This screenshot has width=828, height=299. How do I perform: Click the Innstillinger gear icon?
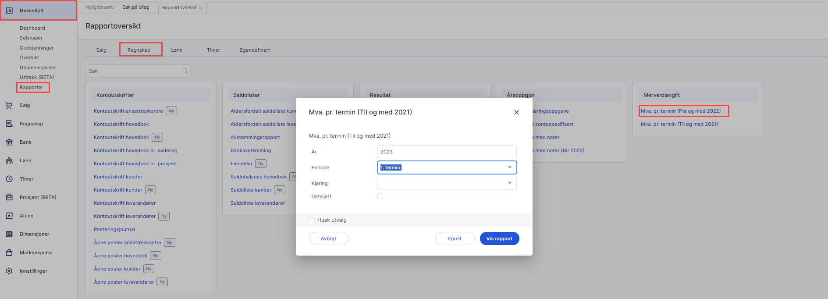click(9, 271)
